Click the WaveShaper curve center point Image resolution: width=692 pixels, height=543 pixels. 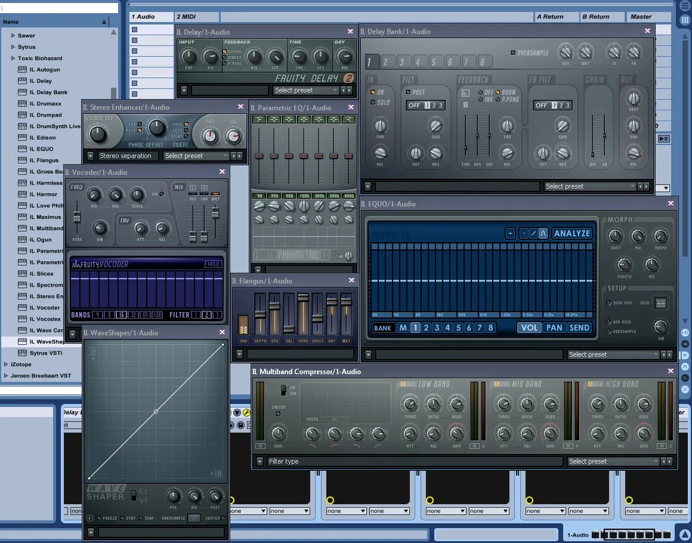click(x=156, y=412)
